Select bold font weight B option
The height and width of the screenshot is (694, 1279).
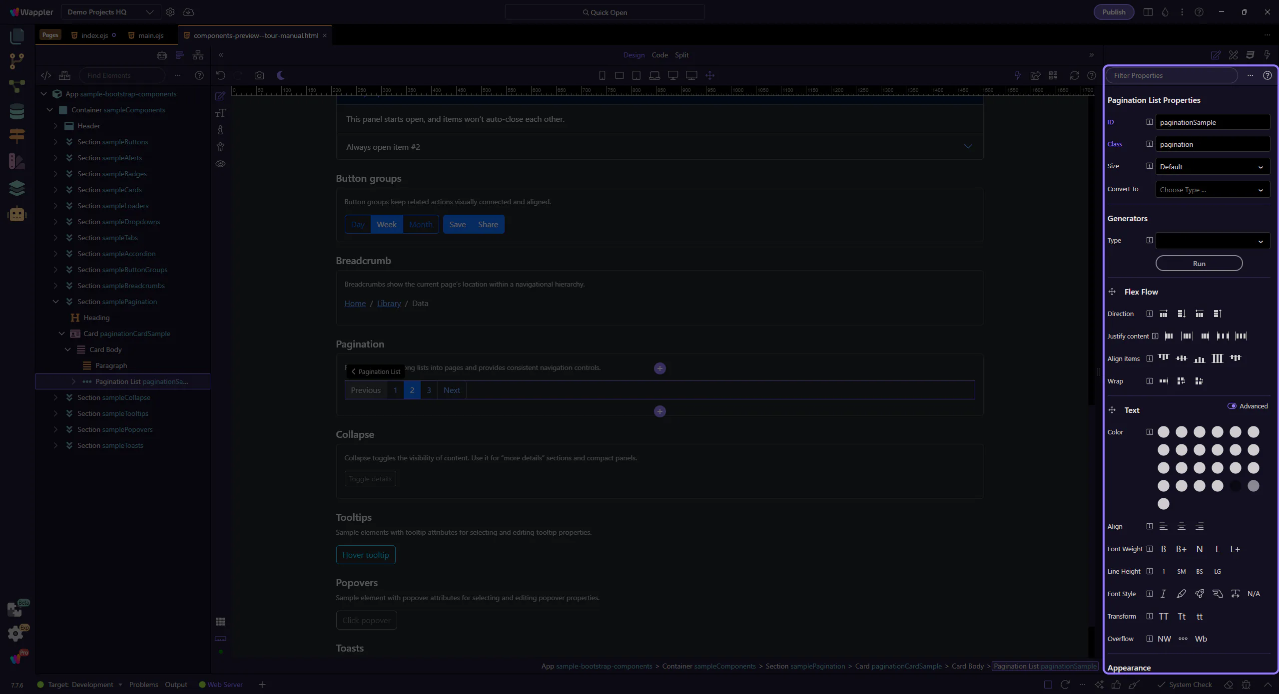coord(1164,549)
